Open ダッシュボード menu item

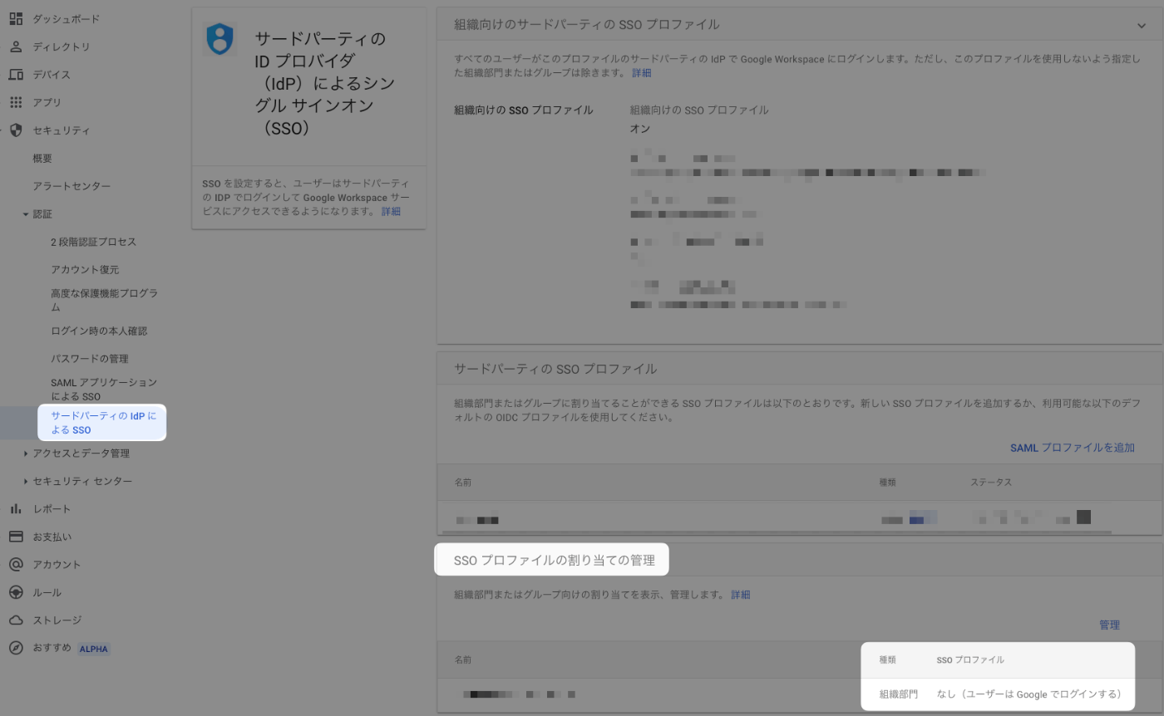[66, 18]
